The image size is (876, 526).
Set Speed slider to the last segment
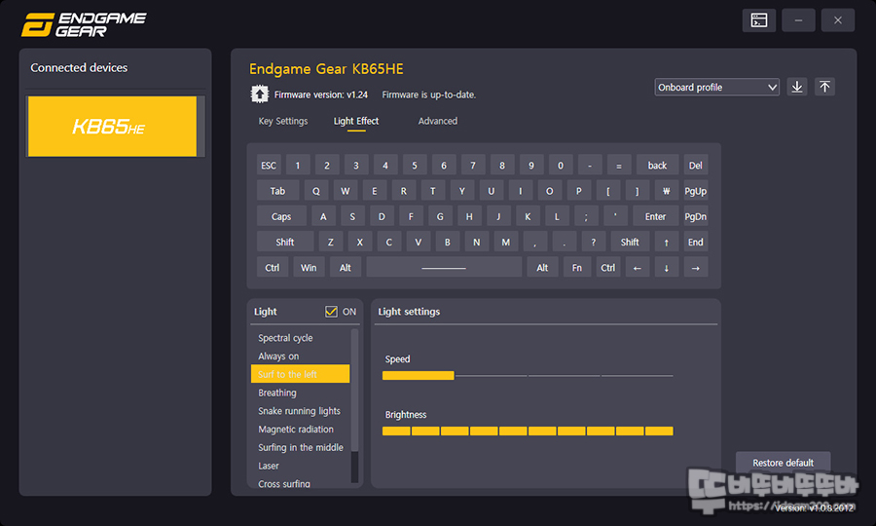click(x=637, y=376)
